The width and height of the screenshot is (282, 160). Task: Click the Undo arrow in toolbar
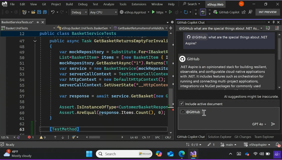pos(53,12)
